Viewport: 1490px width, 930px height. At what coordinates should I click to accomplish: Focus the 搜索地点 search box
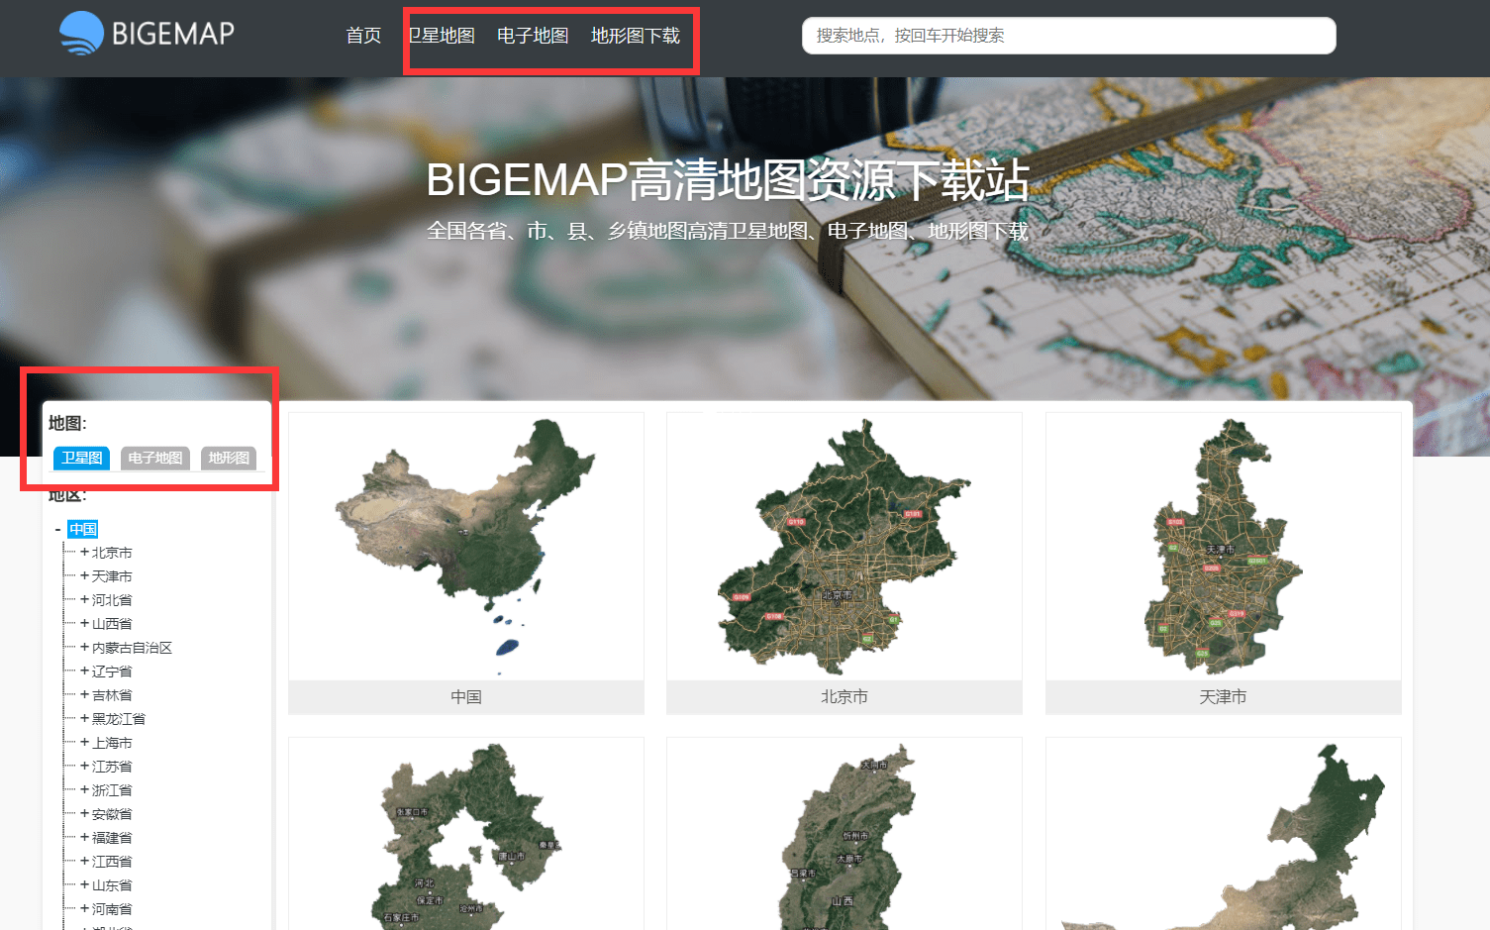(x=1068, y=36)
